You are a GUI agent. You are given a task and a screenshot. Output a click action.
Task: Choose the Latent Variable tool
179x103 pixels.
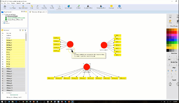click(69, 7)
